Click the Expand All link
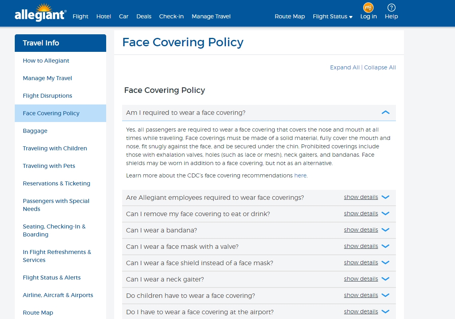This screenshot has height=319, width=455. point(344,67)
